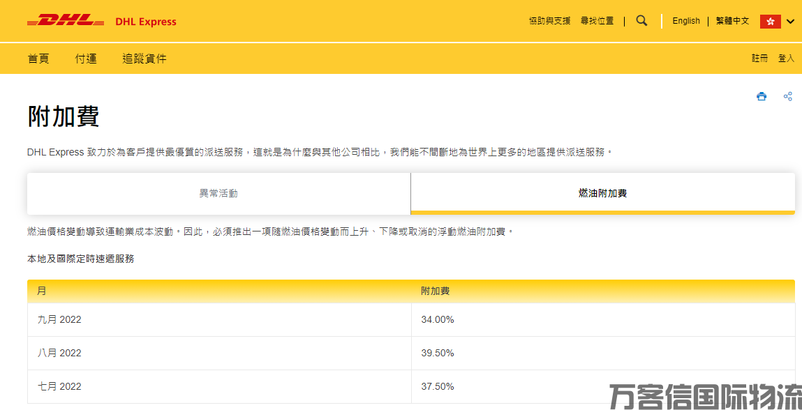802x410 pixels.
Task: Click the Hong Kong flag icon
Action: coord(771,22)
